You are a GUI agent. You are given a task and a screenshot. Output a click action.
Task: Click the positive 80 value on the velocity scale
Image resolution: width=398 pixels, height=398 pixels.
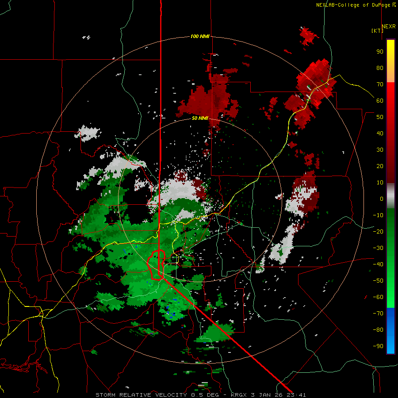380,68
